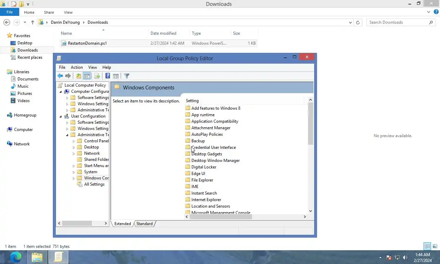
Task: Select the Edge UI folder
Action: (195, 174)
